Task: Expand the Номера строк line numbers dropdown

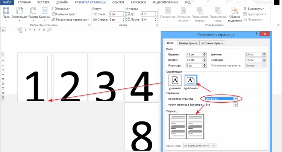Action: [x=64, y=14]
